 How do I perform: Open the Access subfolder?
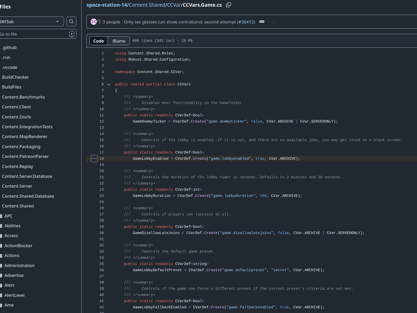click(x=11, y=236)
